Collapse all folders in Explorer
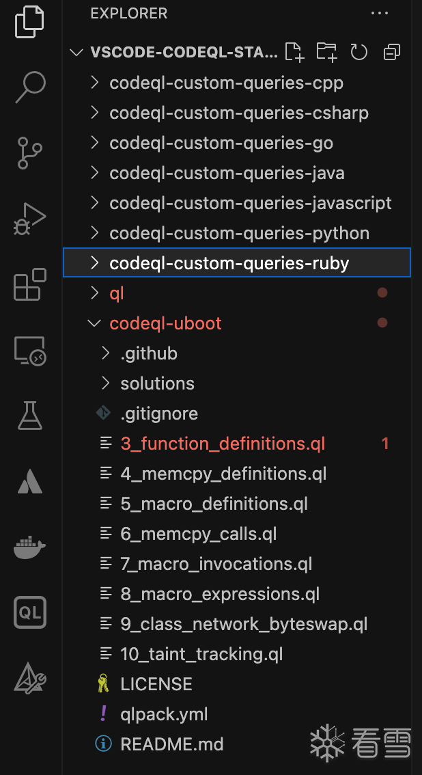The height and width of the screenshot is (775, 422). pos(392,52)
